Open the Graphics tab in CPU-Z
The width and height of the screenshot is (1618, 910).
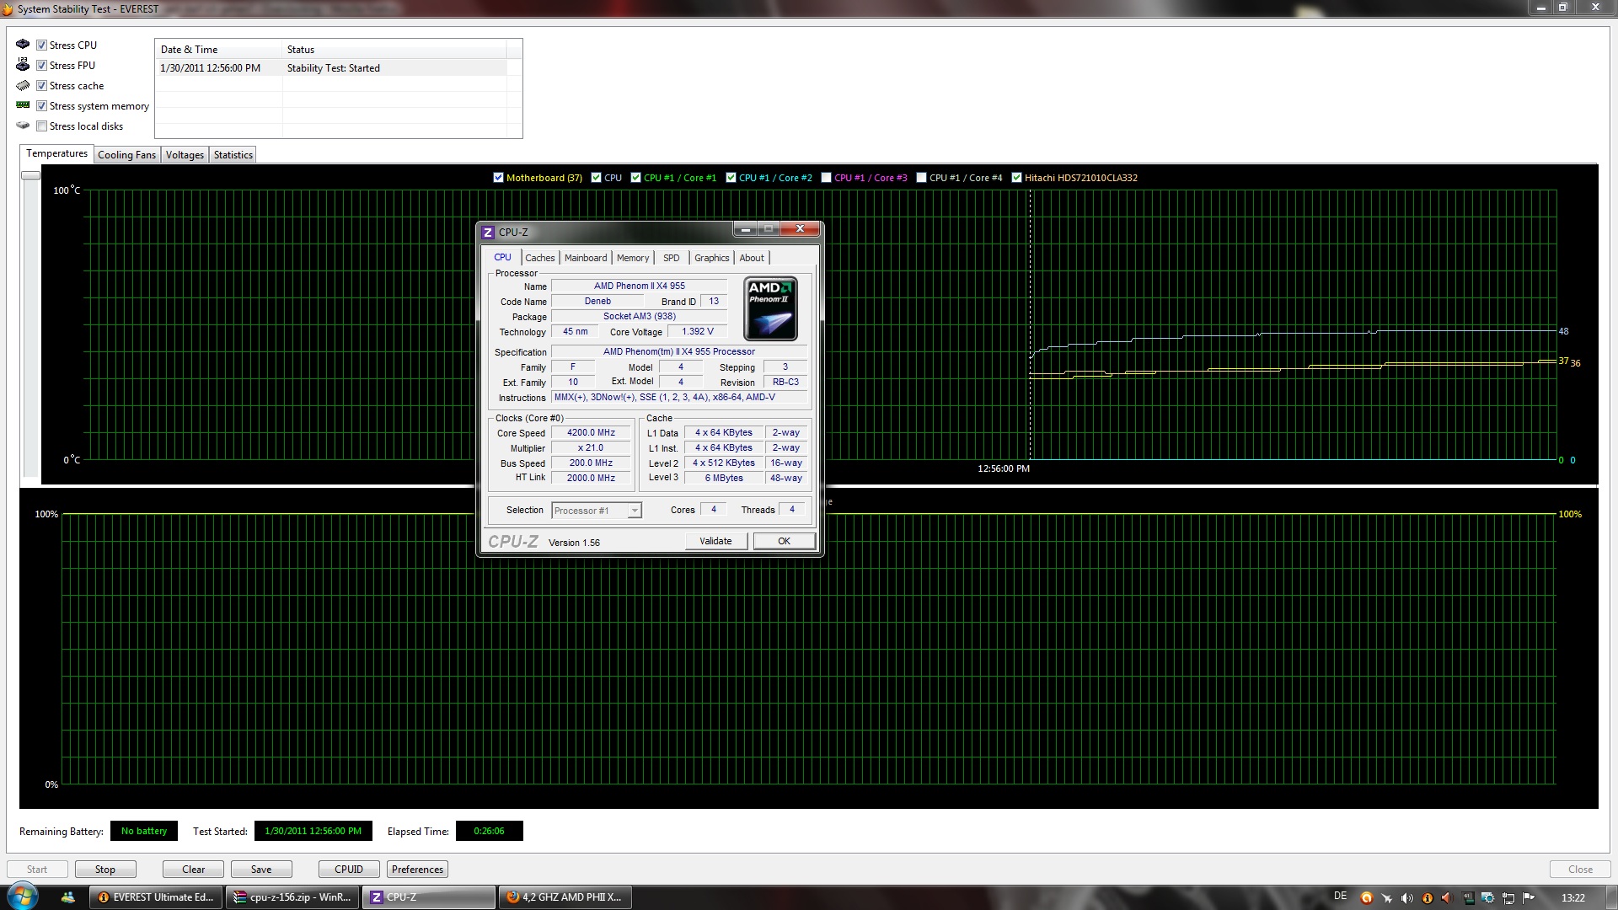(x=711, y=258)
